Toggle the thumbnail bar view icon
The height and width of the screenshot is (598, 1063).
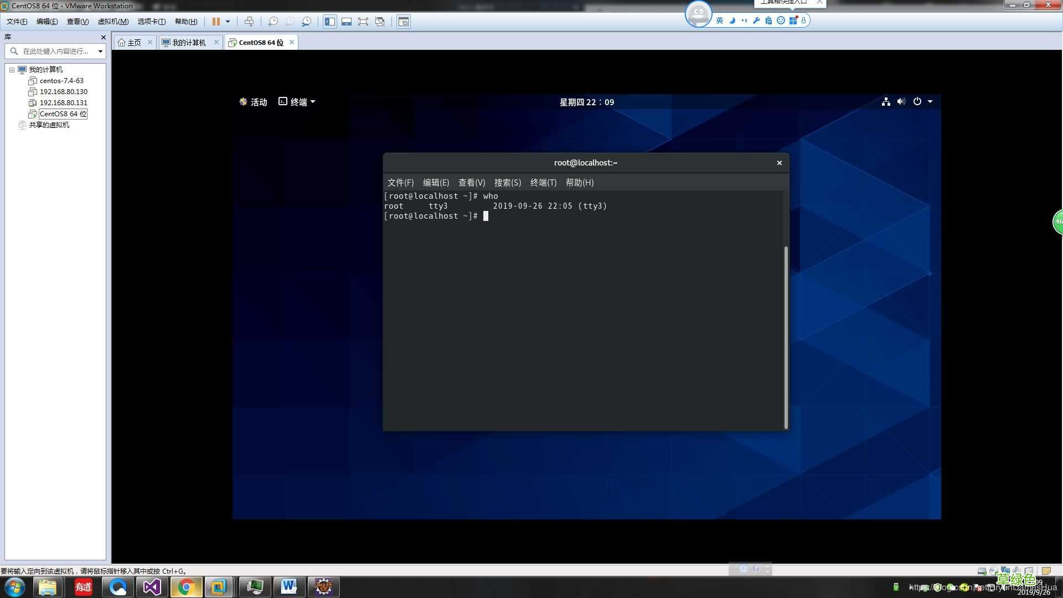tap(347, 22)
